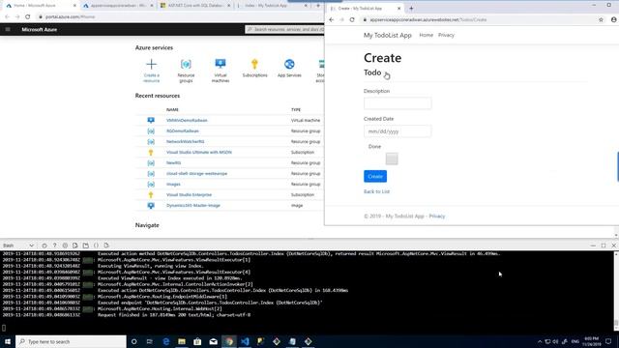Open Cloud Shell editor braces icon
Image resolution: width=619 pixels, height=348 pixels.
[96, 246]
